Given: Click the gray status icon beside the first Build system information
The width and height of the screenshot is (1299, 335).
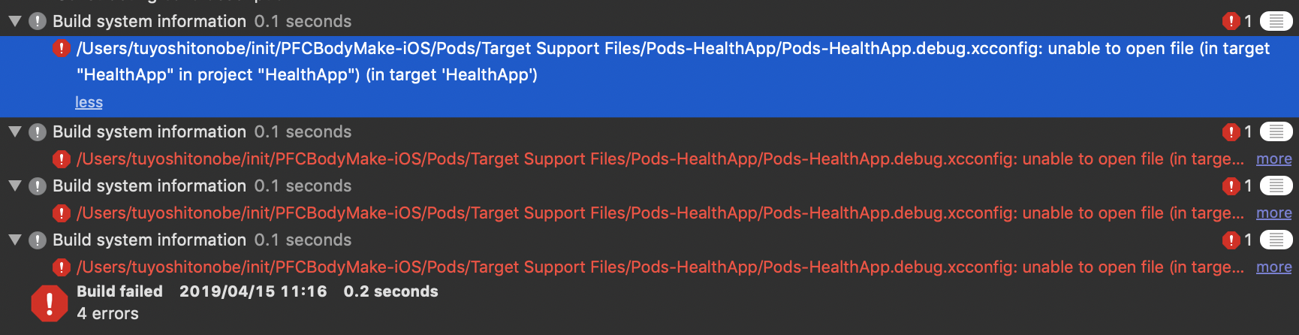Looking at the screenshot, I should (38, 21).
